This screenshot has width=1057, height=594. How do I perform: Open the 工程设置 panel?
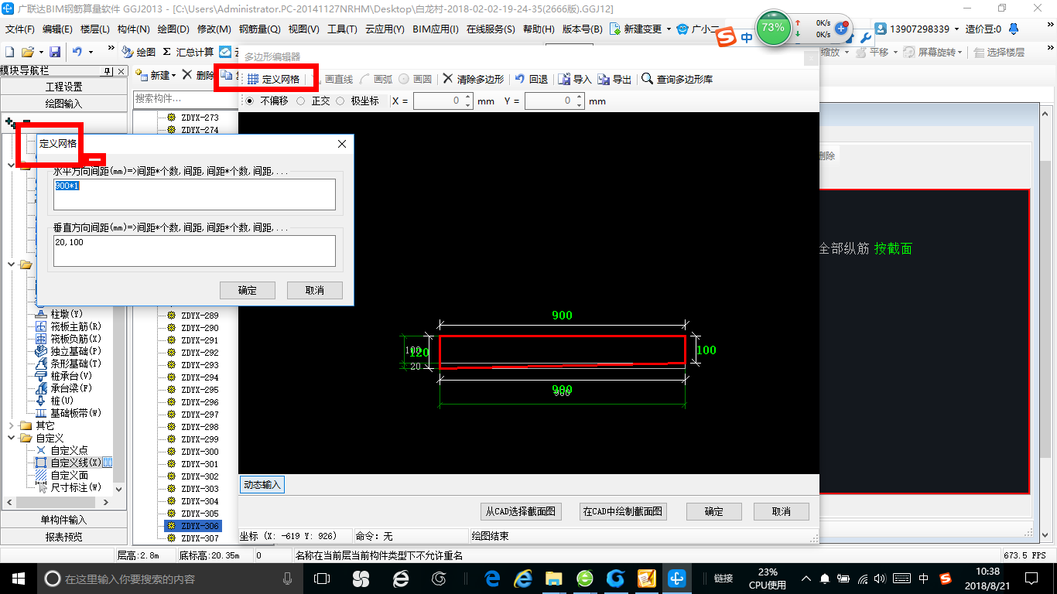[x=63, y=87]
